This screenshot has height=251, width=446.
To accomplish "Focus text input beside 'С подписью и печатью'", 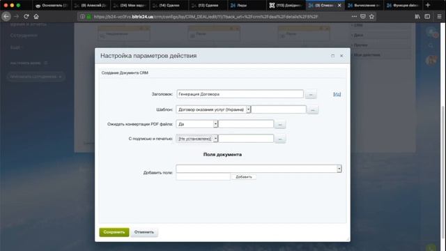I will tap(246, 139).
